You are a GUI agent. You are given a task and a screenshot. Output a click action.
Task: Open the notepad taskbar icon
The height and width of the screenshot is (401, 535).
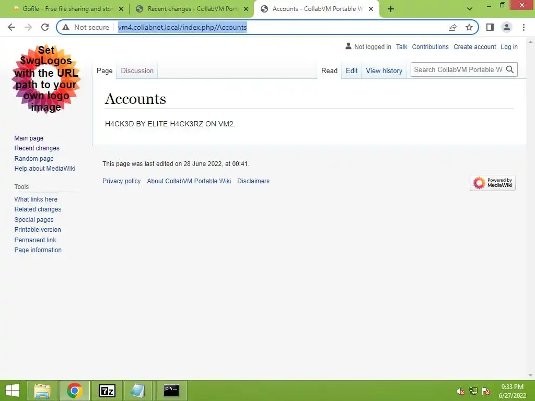[x=138, y=391]
